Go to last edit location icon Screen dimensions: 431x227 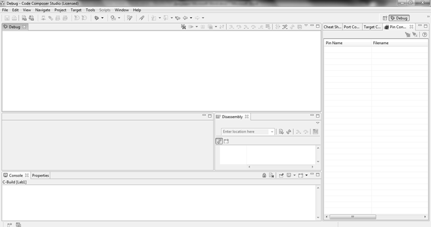(x=178, y=18)
